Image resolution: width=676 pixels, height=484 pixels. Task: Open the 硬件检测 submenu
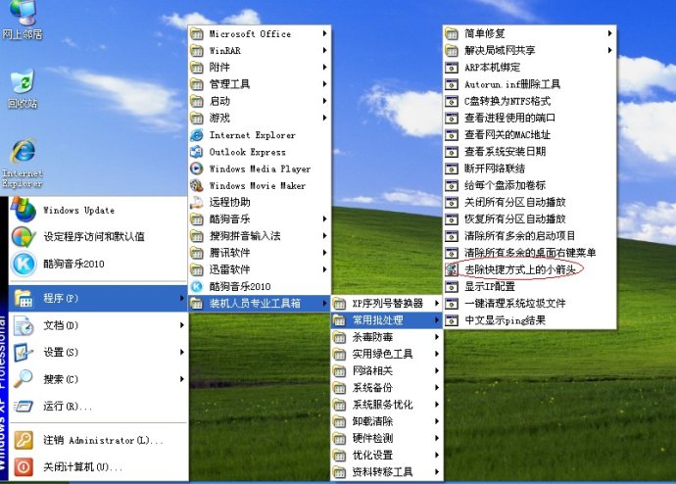coord(387,438)
